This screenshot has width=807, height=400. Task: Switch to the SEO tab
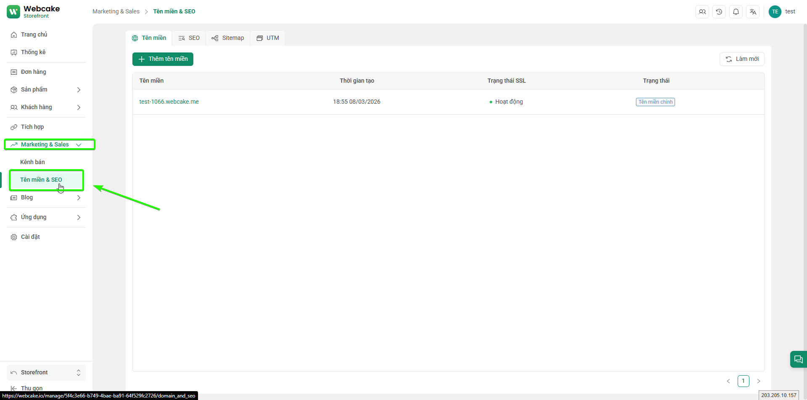point(189,38)
